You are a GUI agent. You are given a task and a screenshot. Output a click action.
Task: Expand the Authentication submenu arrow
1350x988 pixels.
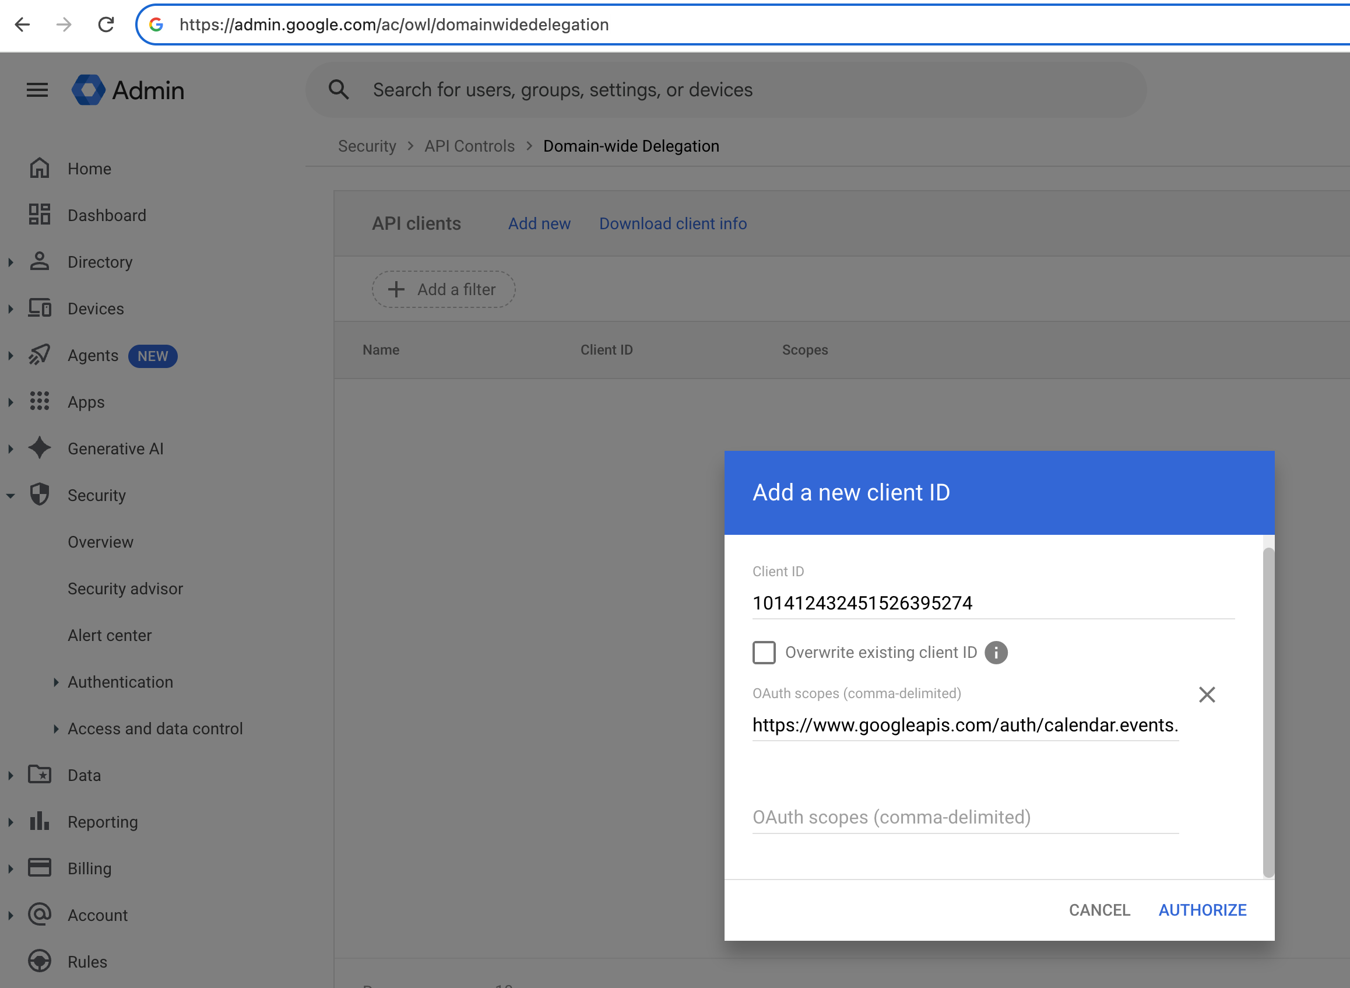(x=55, y=682)
